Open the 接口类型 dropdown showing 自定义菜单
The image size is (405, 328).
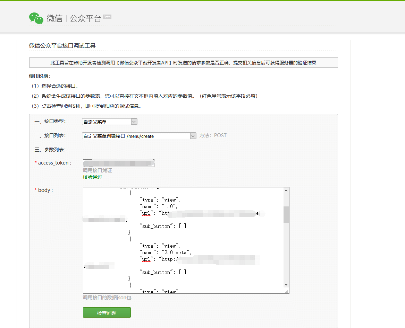click(x=110, y=122)
